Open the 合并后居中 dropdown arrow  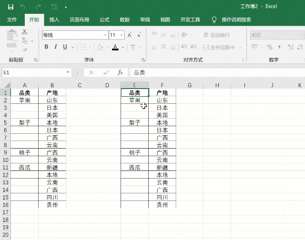tap(240, 48)
